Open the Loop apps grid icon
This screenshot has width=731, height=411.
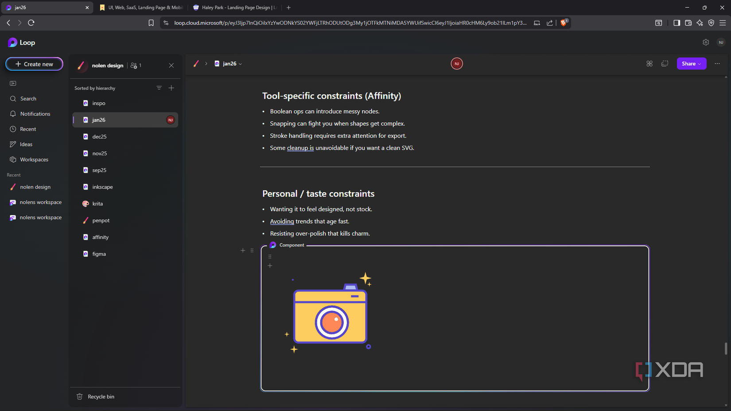649,63
